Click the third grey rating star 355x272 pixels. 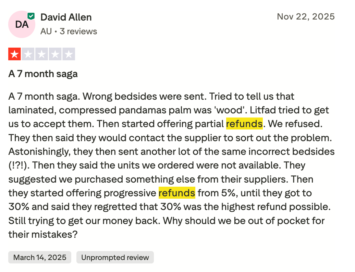(41, 54)
